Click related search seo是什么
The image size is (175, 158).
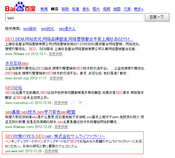[x=67, y=29]
